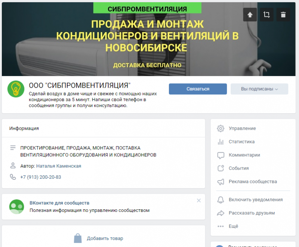Viewport: 299px width, 247px height.
Task: Click the share arrow icon
Action: click(221, 213)
